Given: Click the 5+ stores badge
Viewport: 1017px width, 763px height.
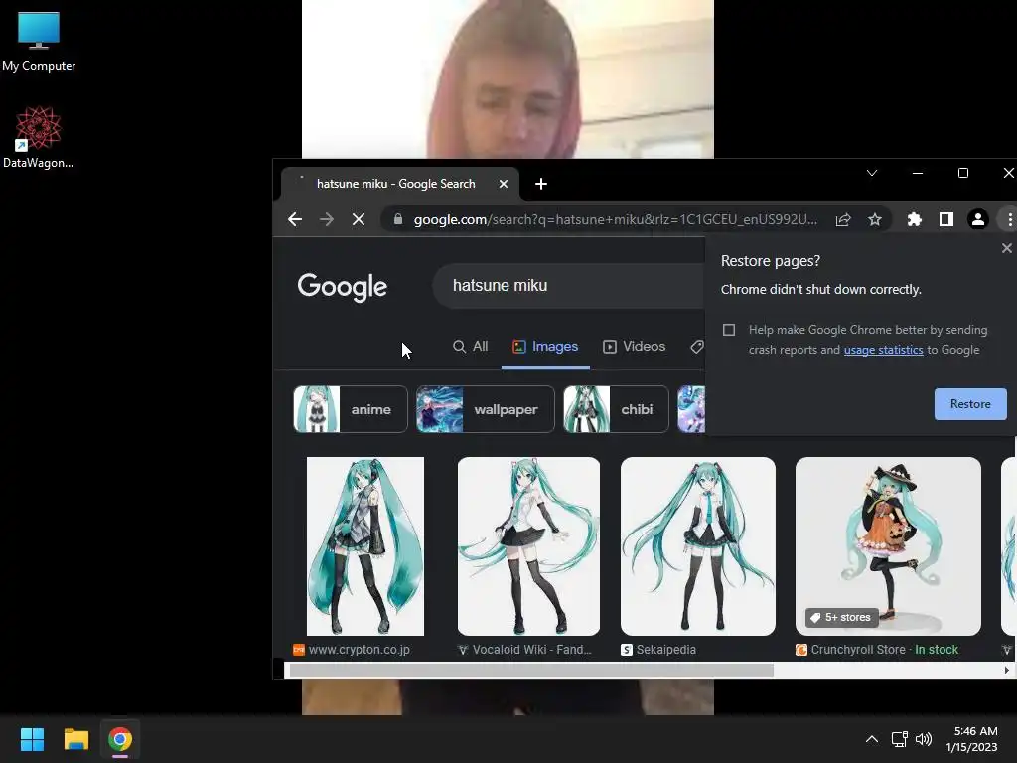Looking at the screenshot, I should (841, 618).
